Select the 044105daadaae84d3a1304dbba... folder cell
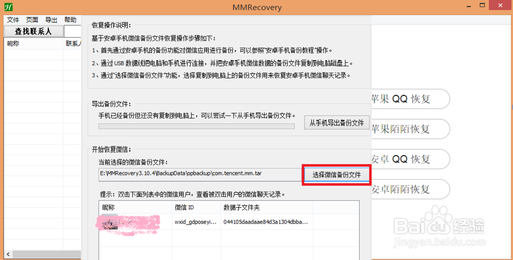The width and height of the screenshot is (513, 260). tap(267, 222)
